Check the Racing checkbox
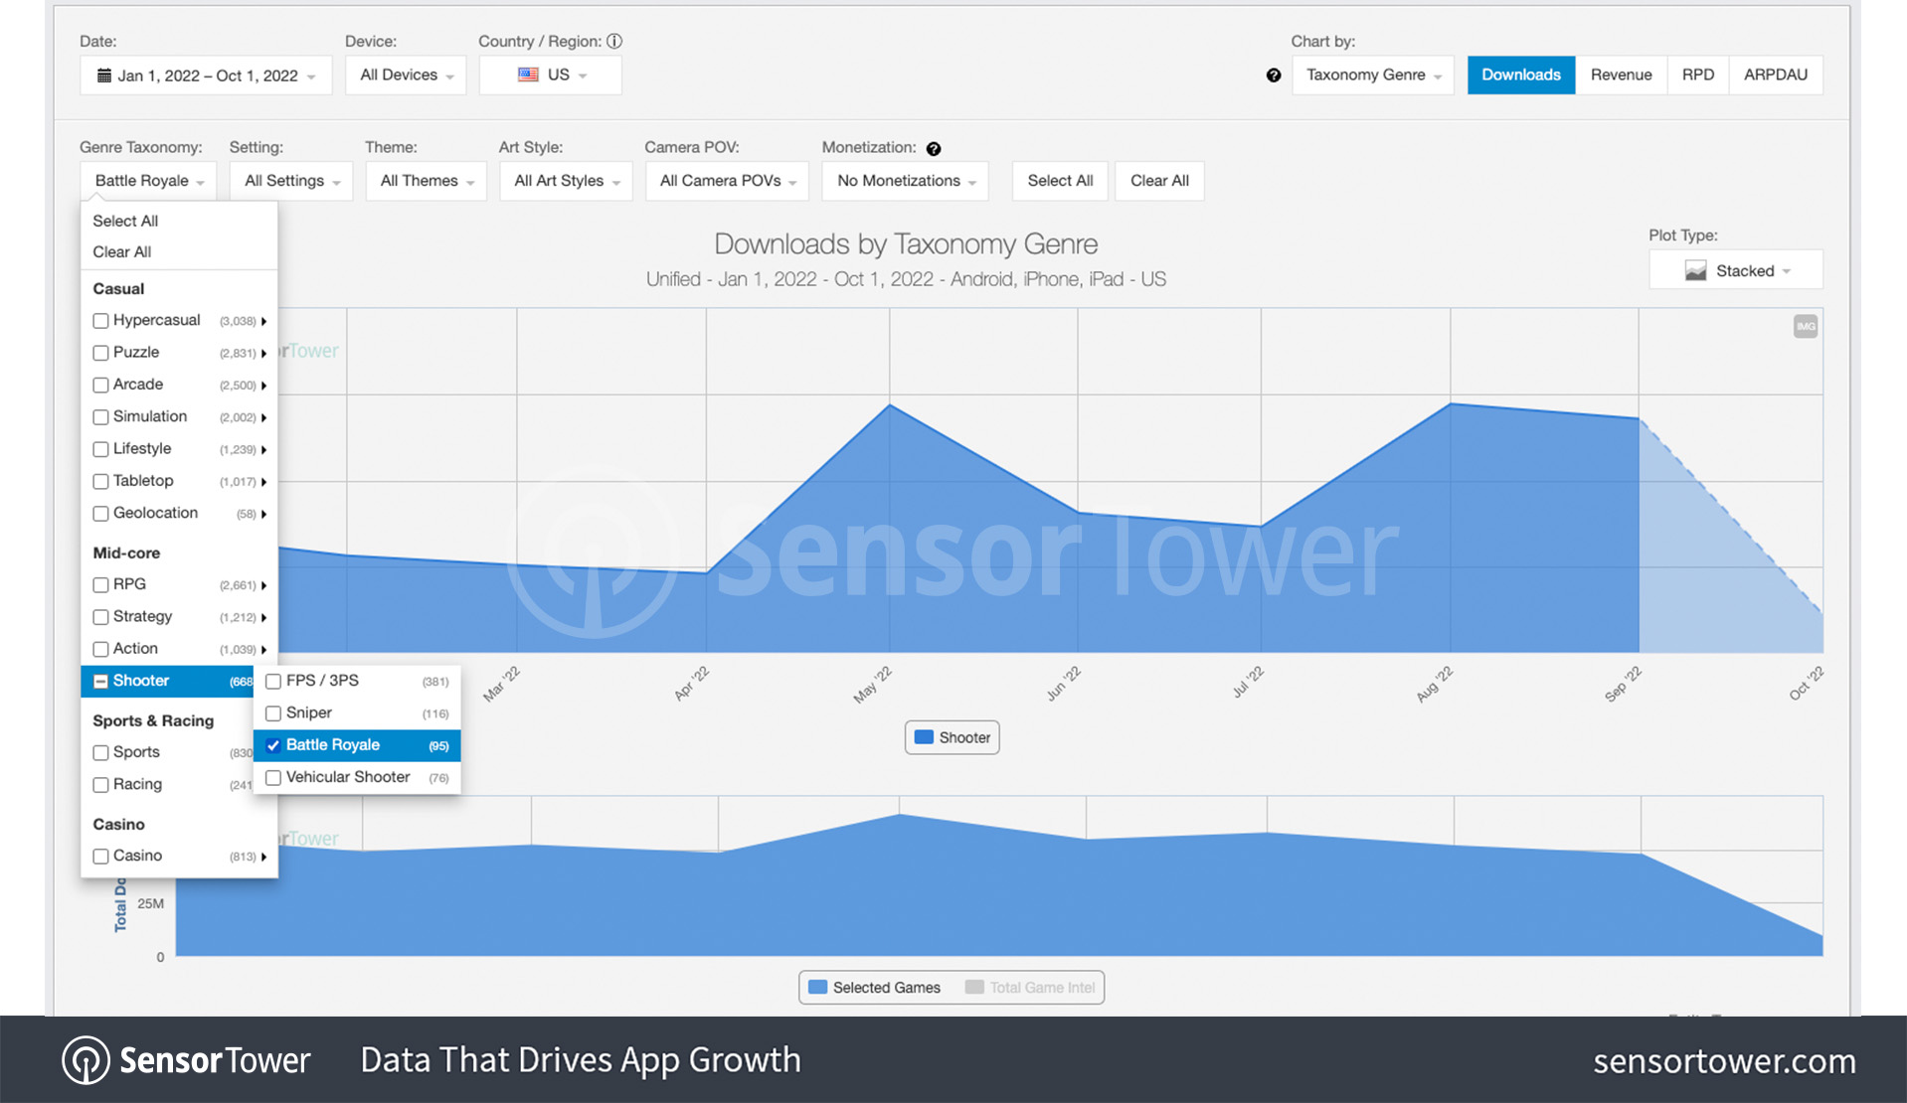Image resolution: width=1907 pixels, height=1103 pixels. pos(100,785)
